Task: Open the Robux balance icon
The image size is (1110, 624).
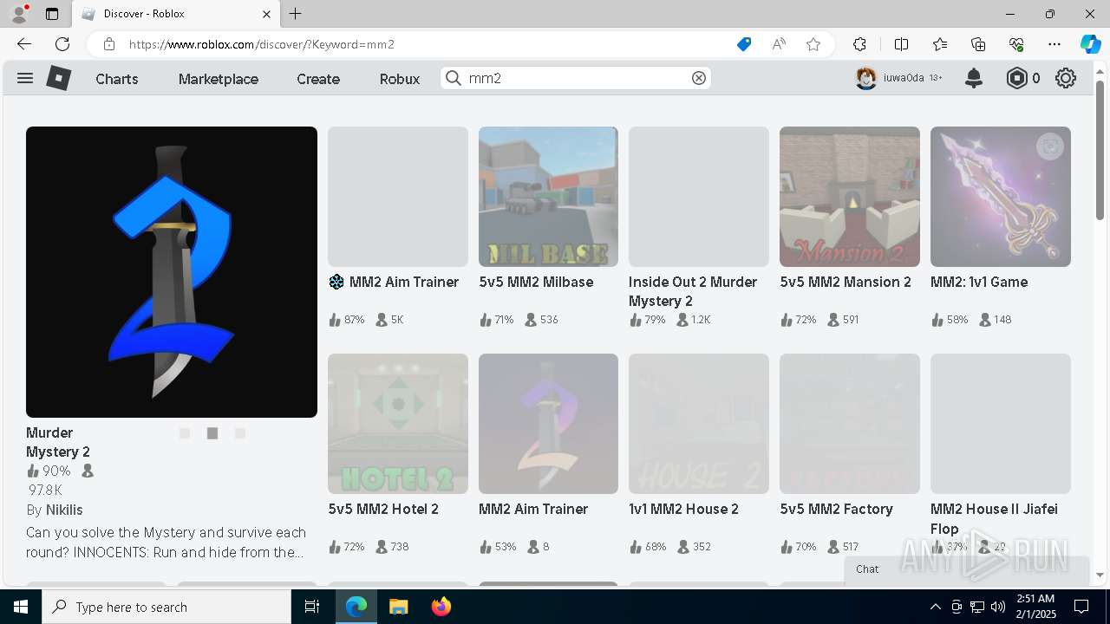Action: pyautogui.click(x=1016, y=78)
